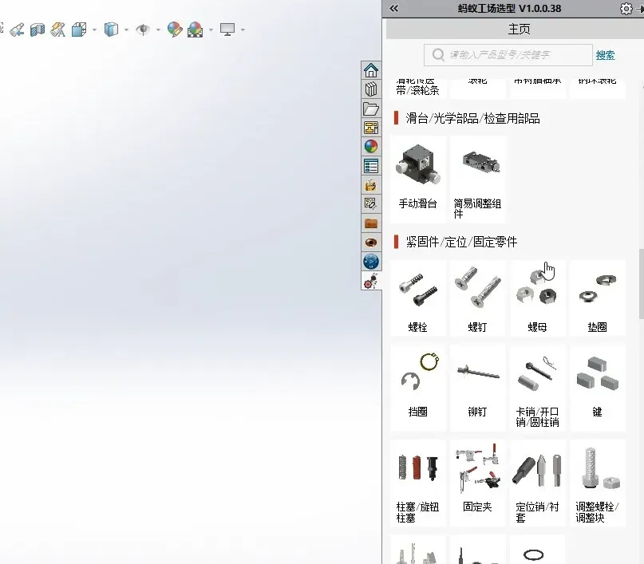This screenshot has height=564, width=644.
Task: Open the Edit Appearance tool
Action: (x=175, y=30)
